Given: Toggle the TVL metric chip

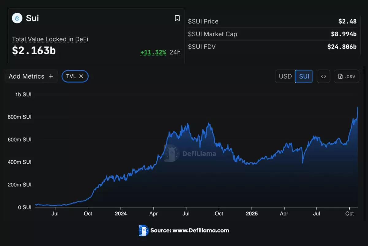Looking at the screenshot, I should point(71,76).
